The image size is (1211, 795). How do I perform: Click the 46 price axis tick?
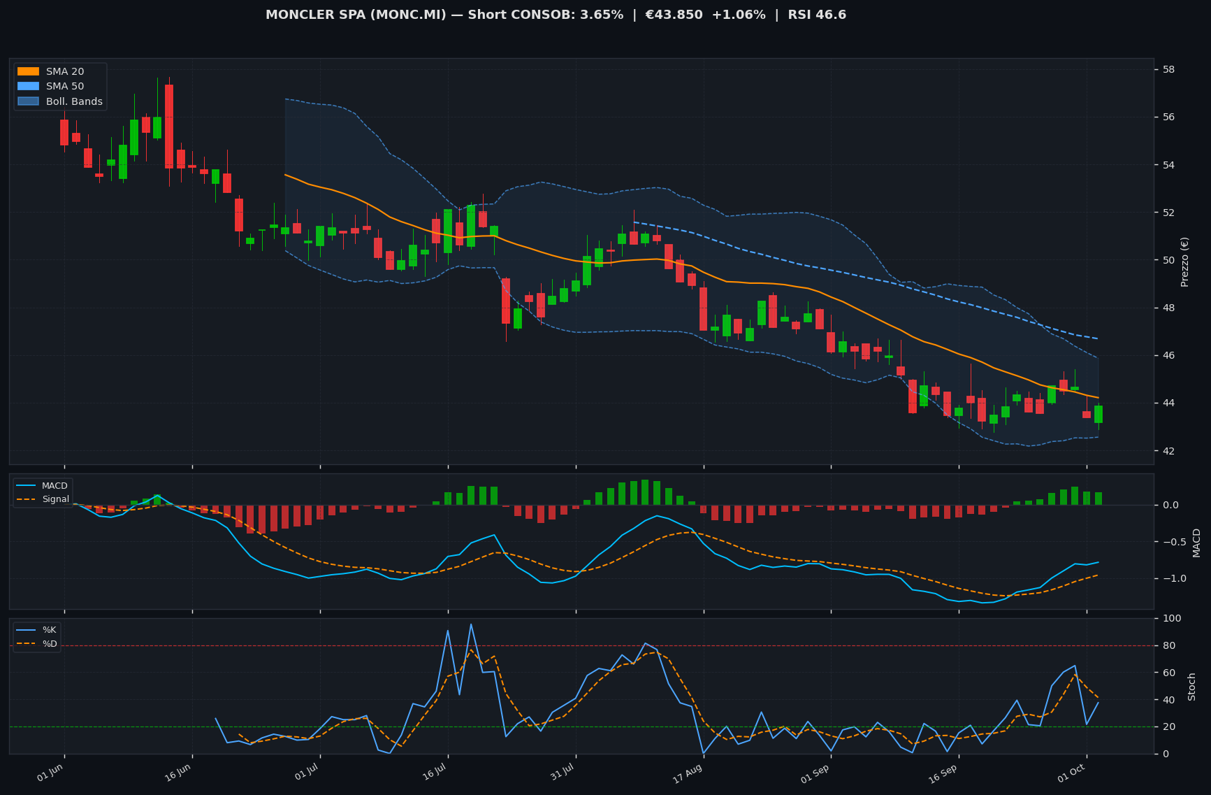point(1168,356)
